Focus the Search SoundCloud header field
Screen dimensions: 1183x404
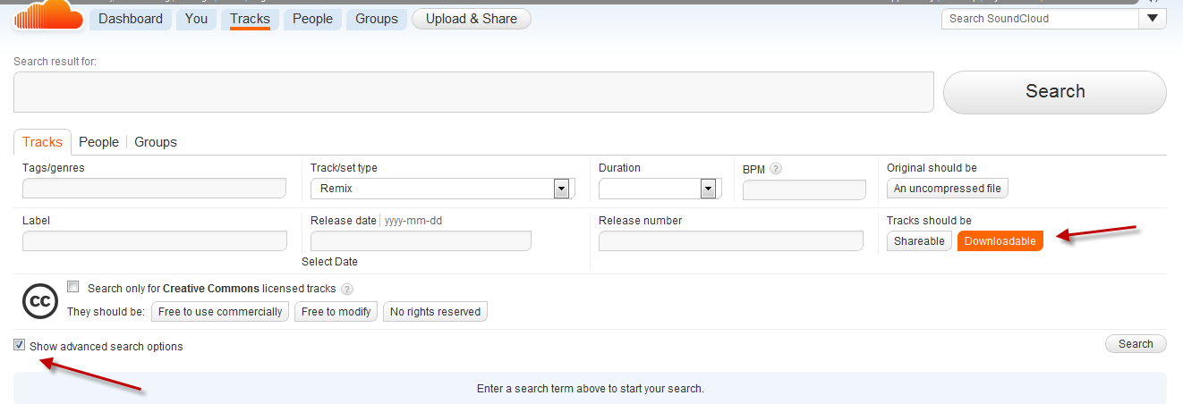[1040, 18]
